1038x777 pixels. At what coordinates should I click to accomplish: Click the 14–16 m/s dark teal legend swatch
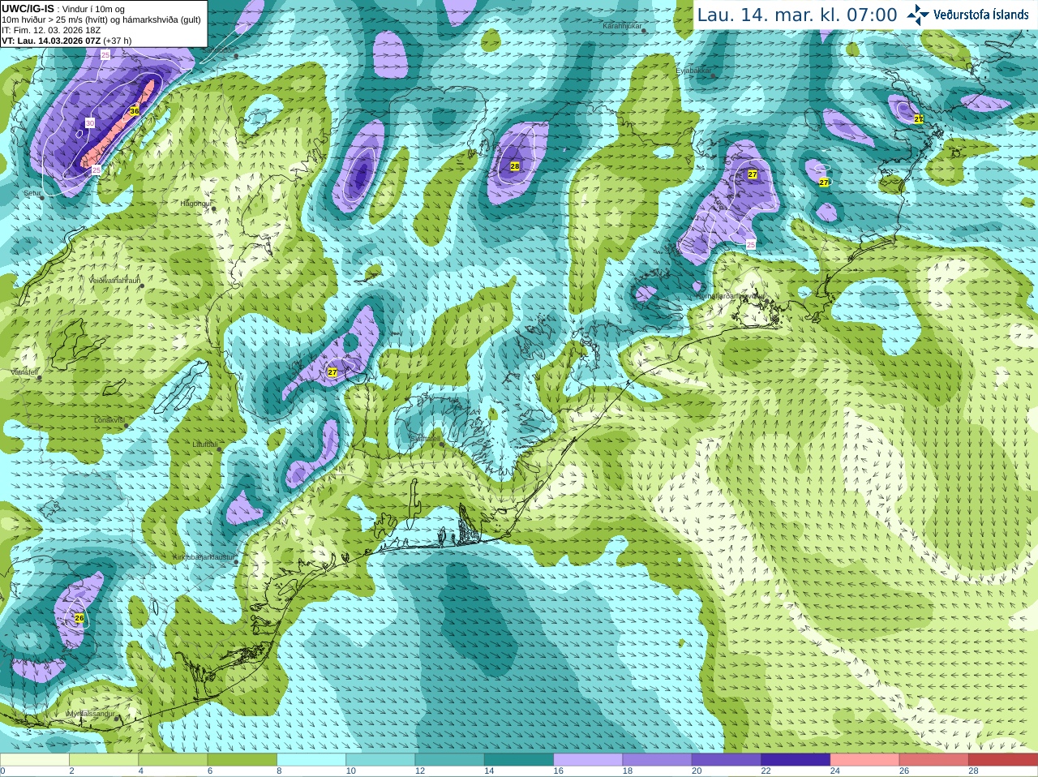(x=519, y=760)
